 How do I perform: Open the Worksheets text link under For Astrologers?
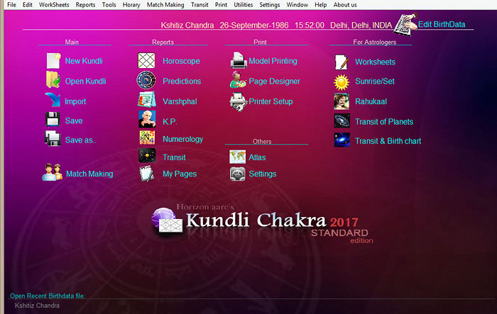pyautogui.click(x=375, y=62)
